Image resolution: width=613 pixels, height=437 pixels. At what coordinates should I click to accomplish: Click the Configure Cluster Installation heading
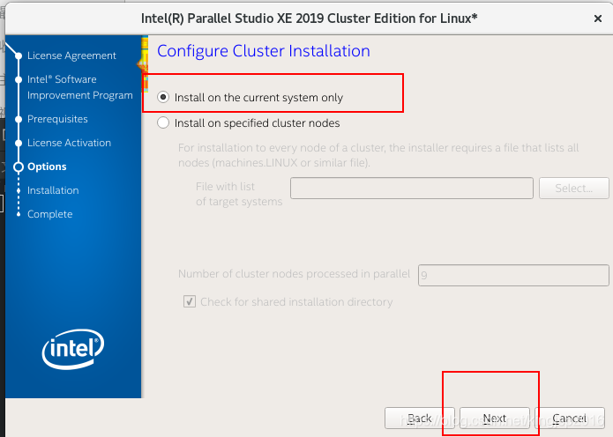264,51
